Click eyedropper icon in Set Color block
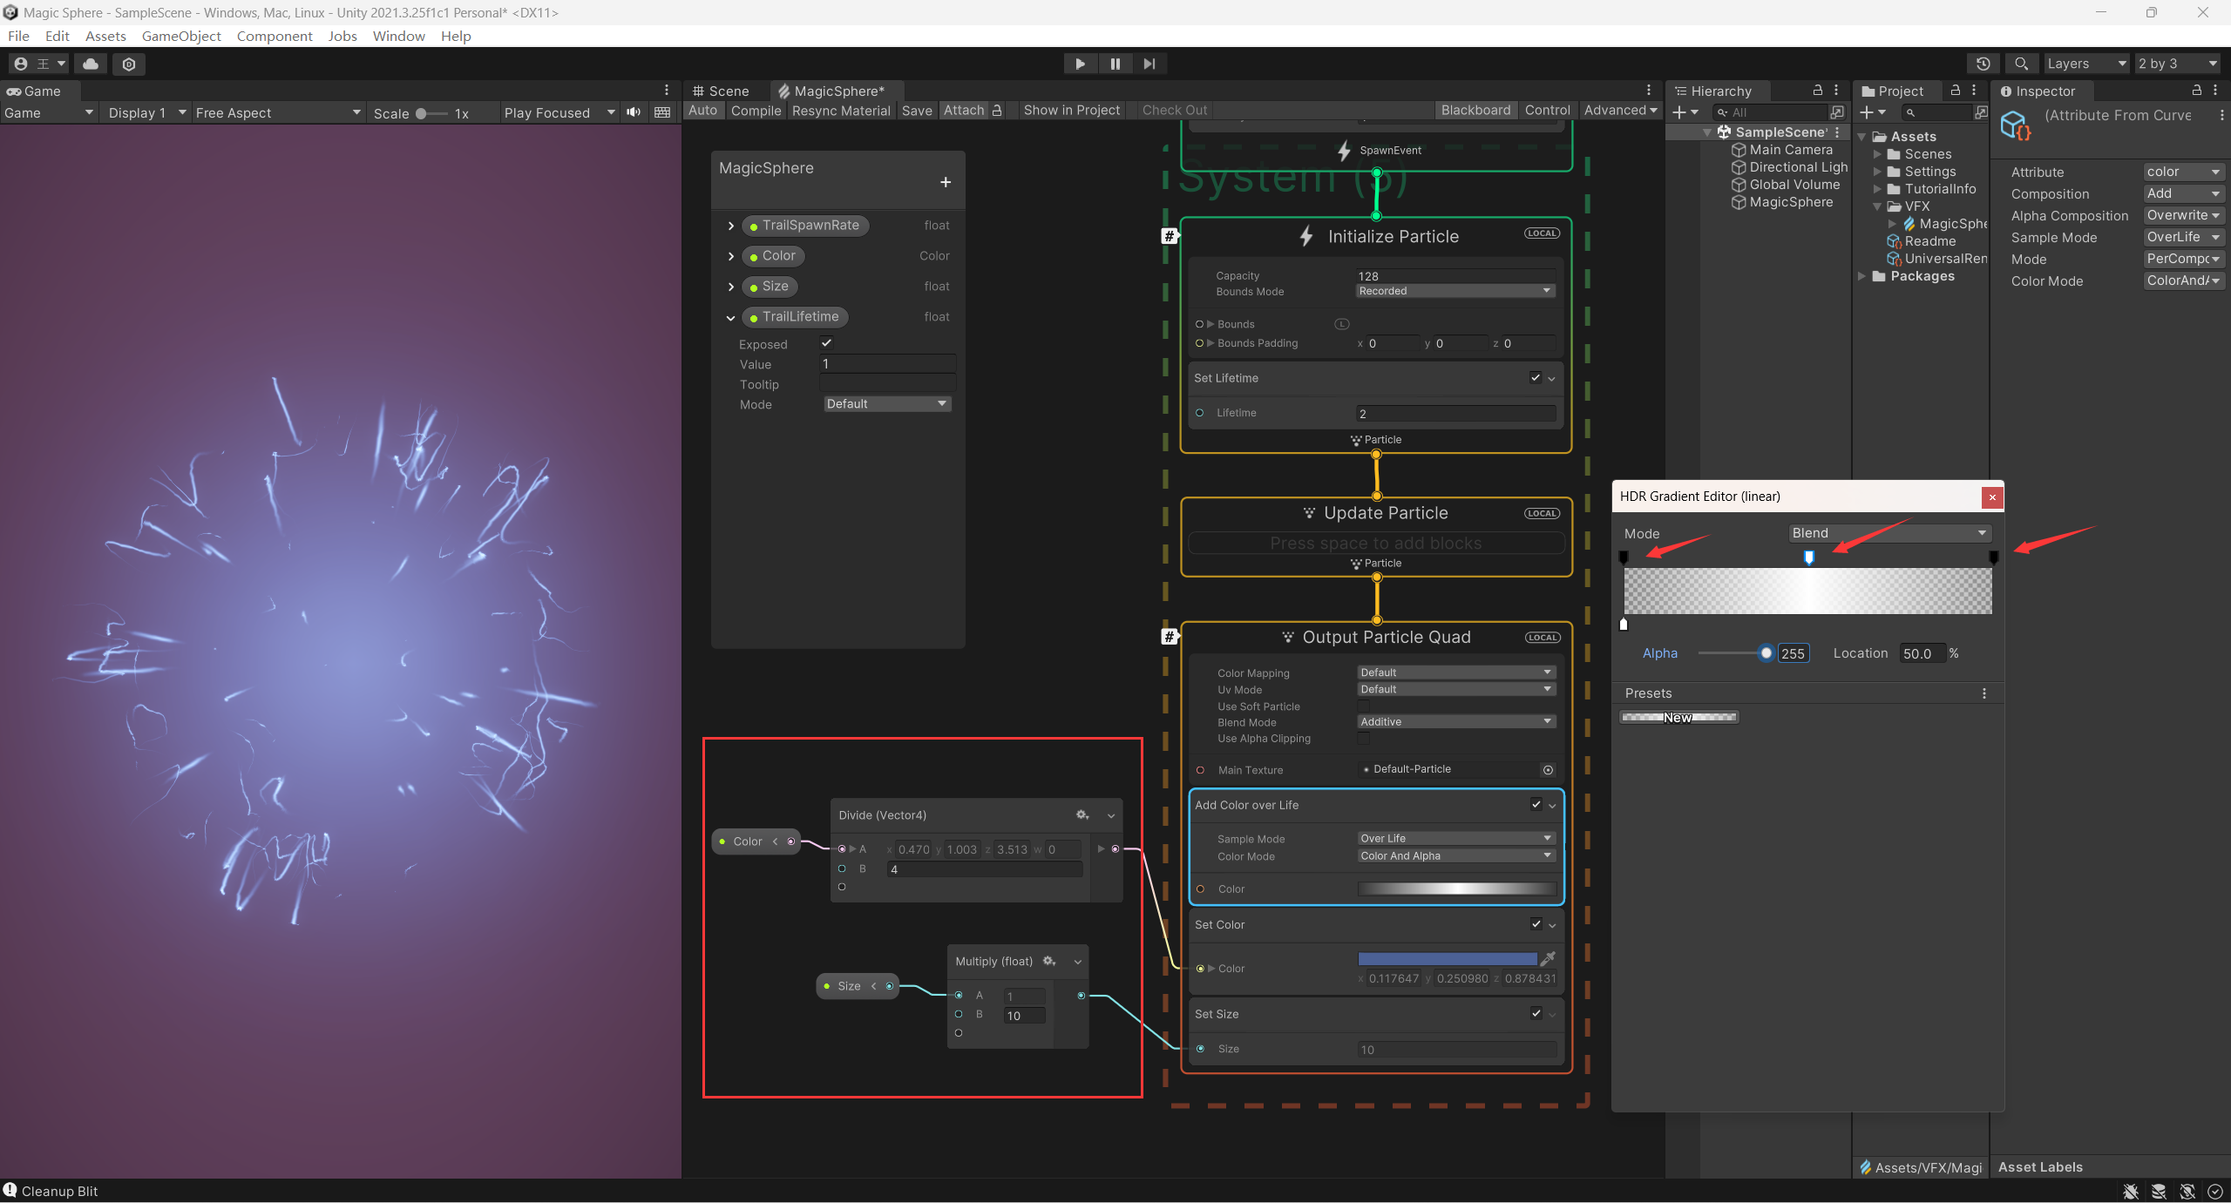The image size is (2231, 1203). click(x=1548, y=958)
